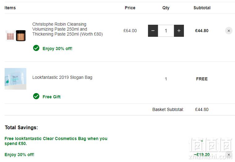Click the quantity input field showing 1
This screenshot has height=162, width=235.
coord(166,31)
